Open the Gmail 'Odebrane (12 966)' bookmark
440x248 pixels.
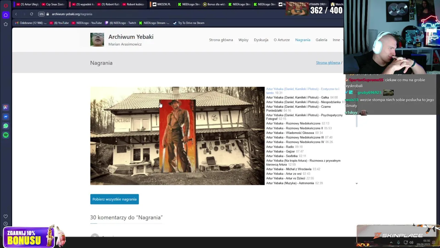tap(31, 23)
